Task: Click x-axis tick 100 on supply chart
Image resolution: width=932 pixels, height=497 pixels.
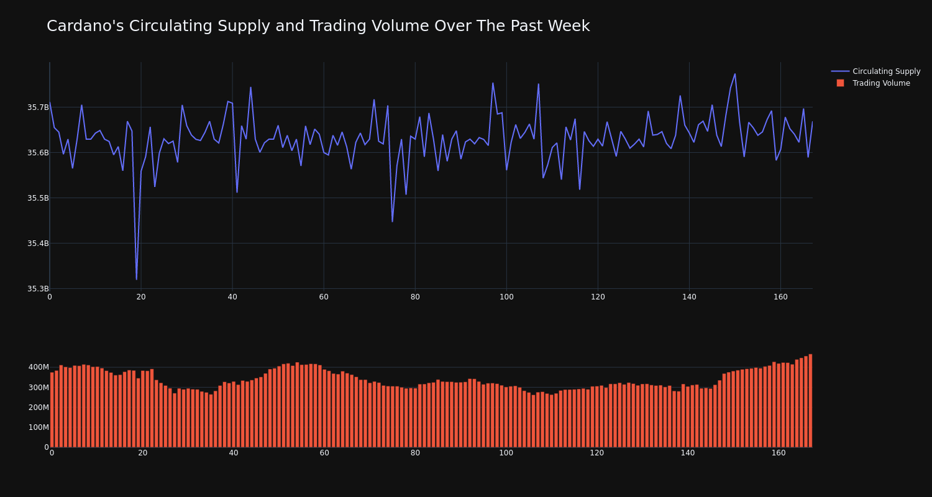Action: point(506,297)
